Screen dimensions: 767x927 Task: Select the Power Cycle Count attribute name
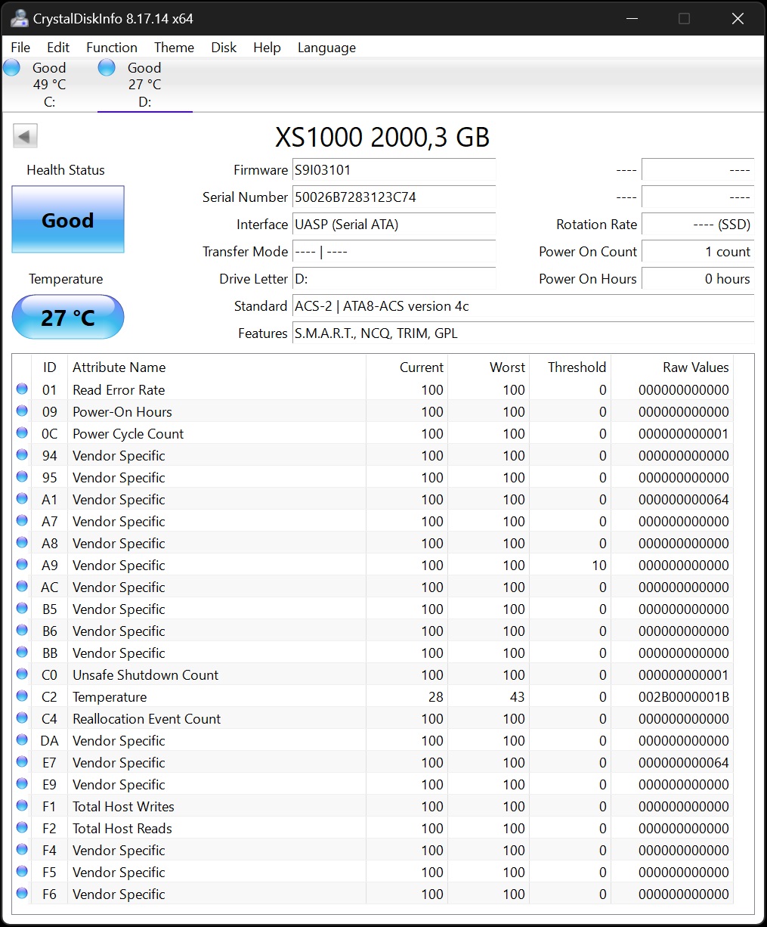click(128, 434)
